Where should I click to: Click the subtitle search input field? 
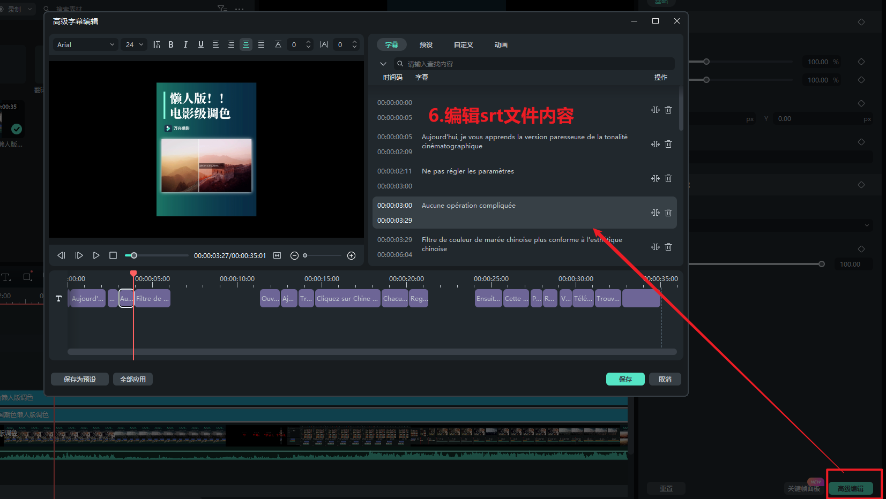point(536,64)
